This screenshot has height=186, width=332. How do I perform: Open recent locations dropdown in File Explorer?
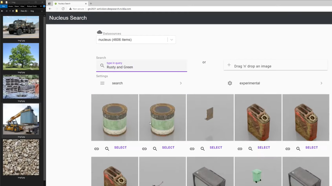tap(10, 11)
